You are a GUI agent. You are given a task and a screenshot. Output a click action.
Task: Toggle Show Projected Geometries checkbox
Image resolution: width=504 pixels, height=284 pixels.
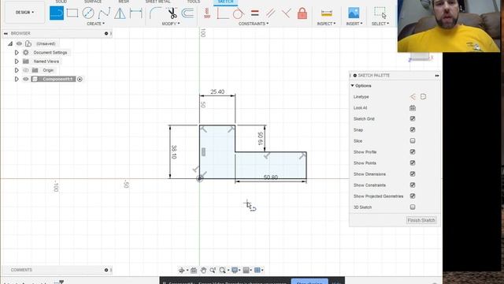pos(413,196)
